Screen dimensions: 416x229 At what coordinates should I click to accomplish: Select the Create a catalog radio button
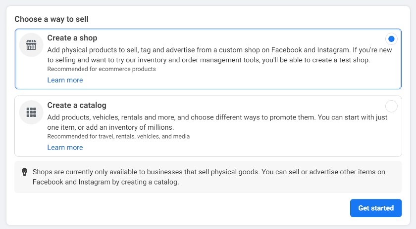pyautogui.click(x=391, y=106)
